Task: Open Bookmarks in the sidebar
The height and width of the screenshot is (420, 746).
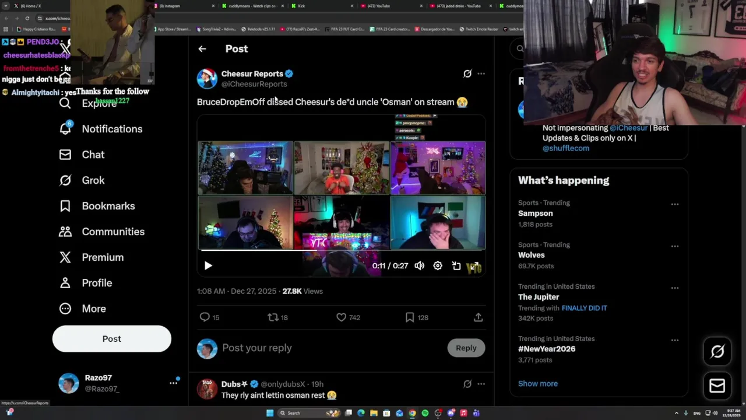Action: tap(97, 206)
